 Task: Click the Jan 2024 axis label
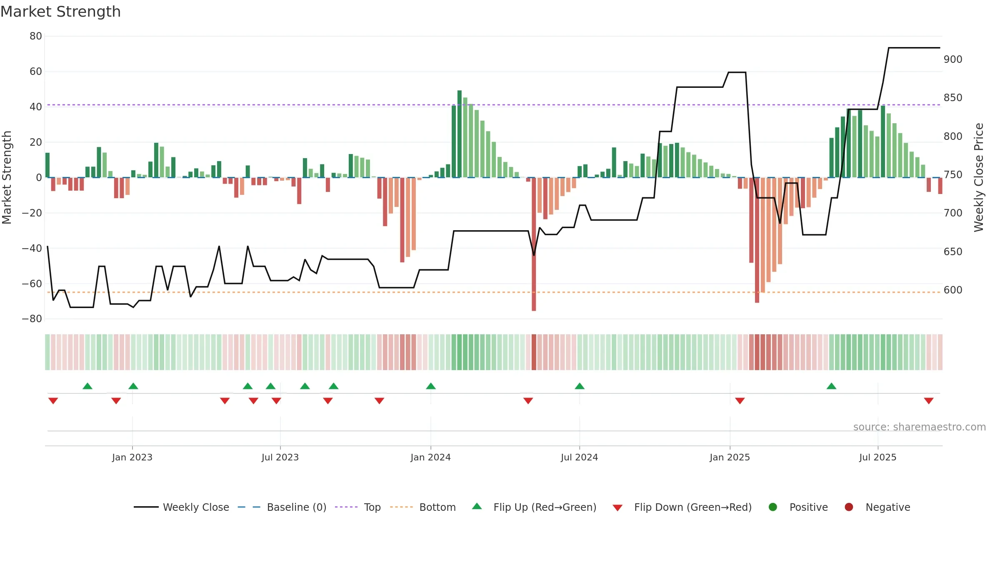pos(430,458)
